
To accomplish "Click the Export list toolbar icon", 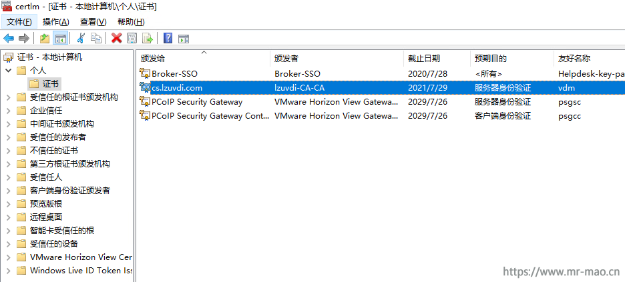I will click(x=148, y=39).
